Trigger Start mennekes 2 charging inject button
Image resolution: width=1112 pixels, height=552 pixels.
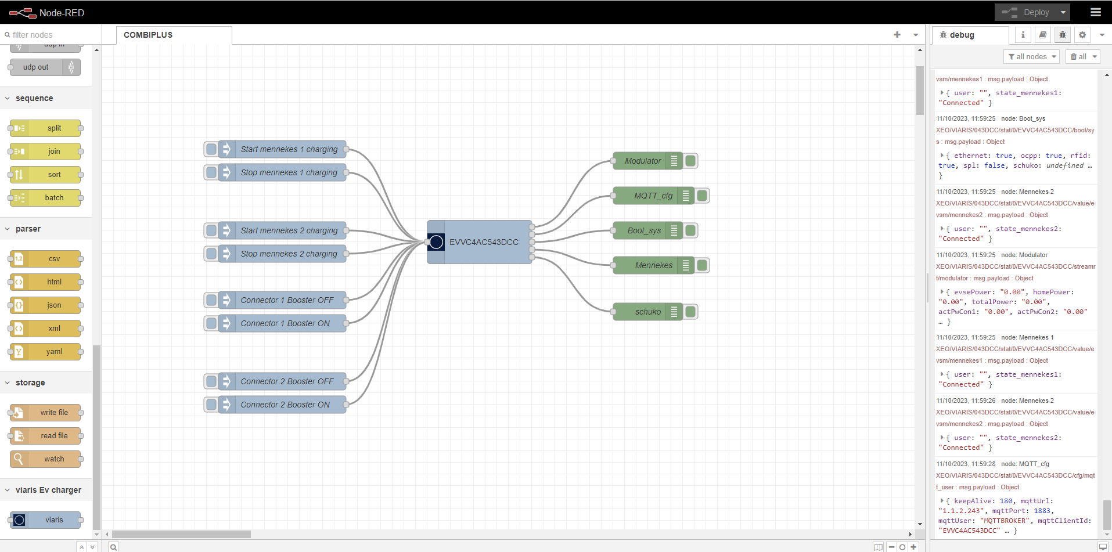(211, 230)
